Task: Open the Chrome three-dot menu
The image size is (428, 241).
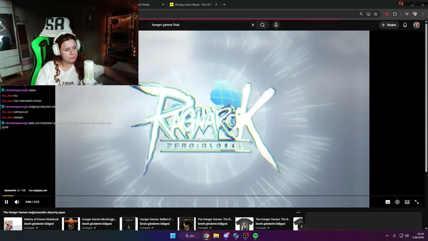Action: (x=423, y=14)
